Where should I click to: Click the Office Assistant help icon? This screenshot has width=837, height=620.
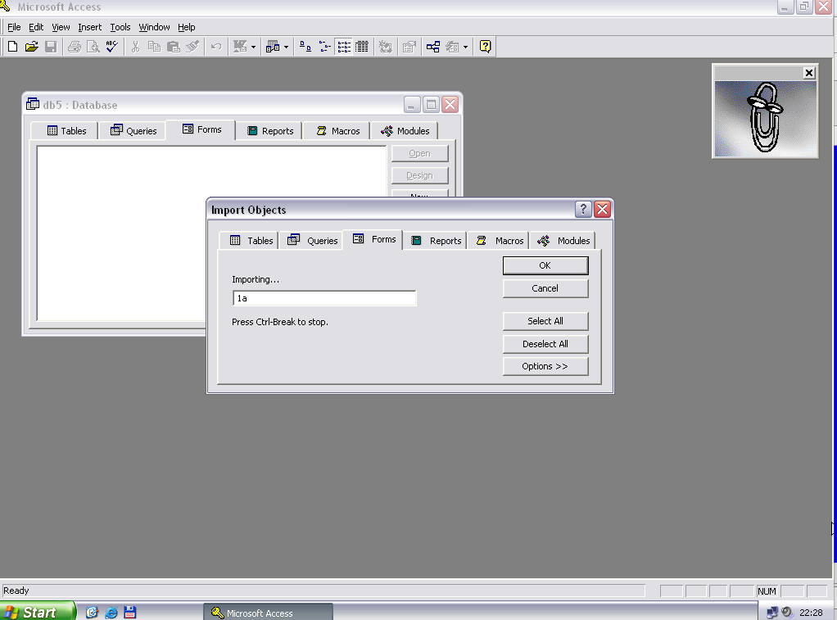485,47
